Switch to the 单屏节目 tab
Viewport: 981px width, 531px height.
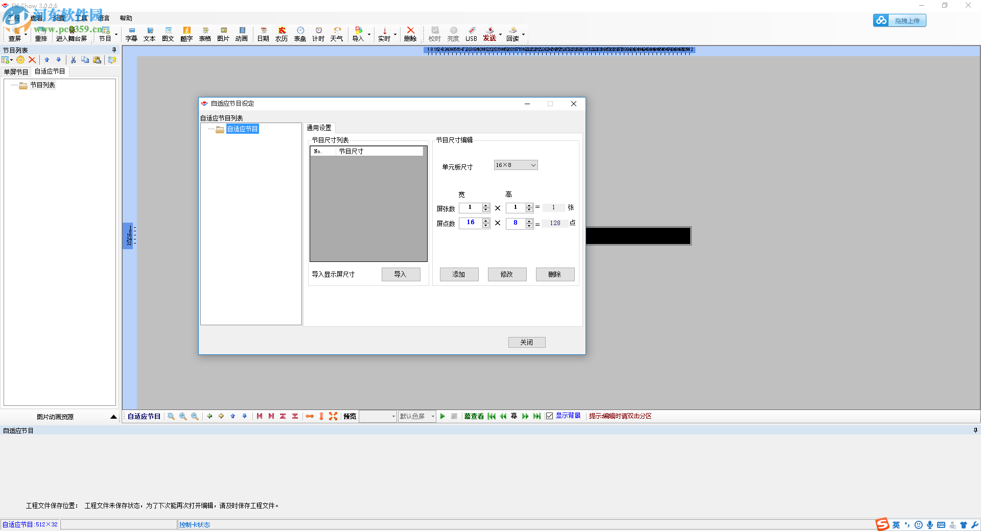16,72
